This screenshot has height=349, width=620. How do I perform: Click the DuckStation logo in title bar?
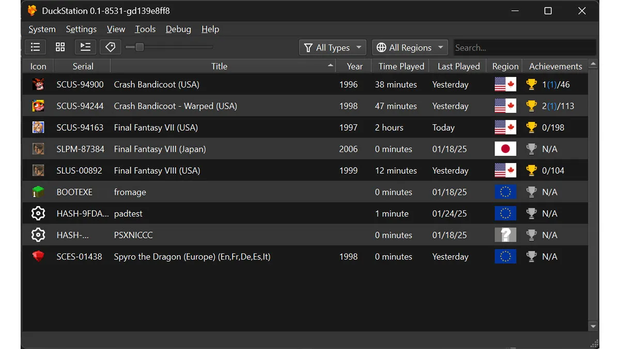32,11
